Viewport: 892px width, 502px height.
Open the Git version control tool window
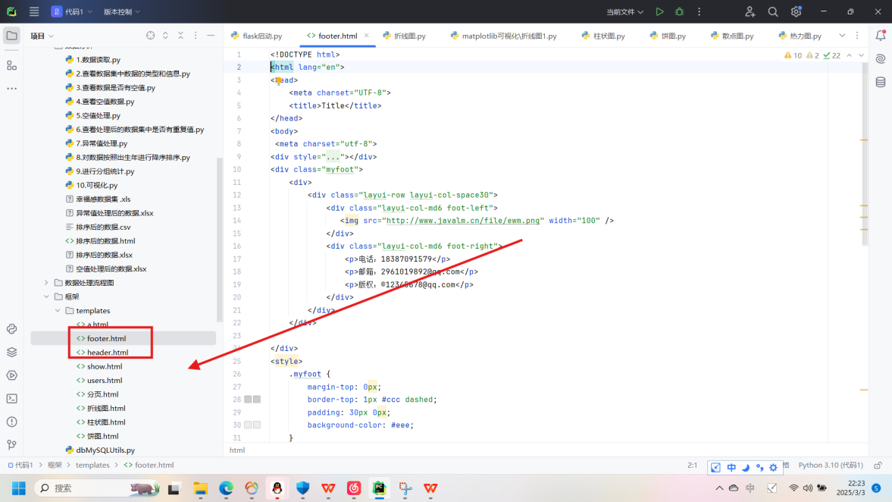pos(12,445)
